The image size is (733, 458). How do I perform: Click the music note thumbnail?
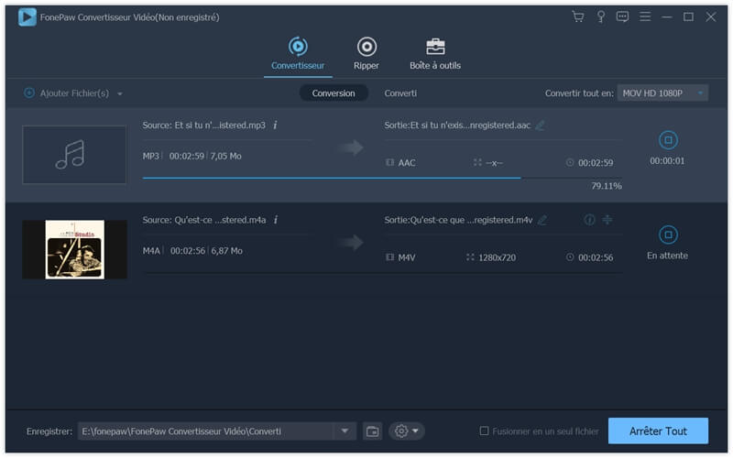click(x=74, y=155)
